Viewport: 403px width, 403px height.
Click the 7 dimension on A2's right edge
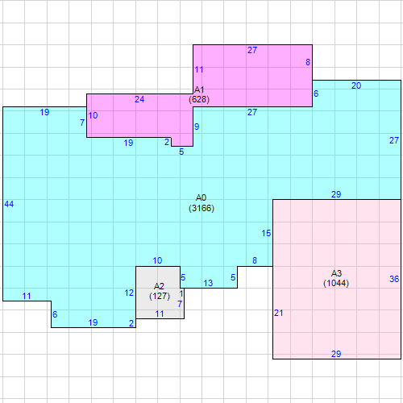[x=180, y=304]
